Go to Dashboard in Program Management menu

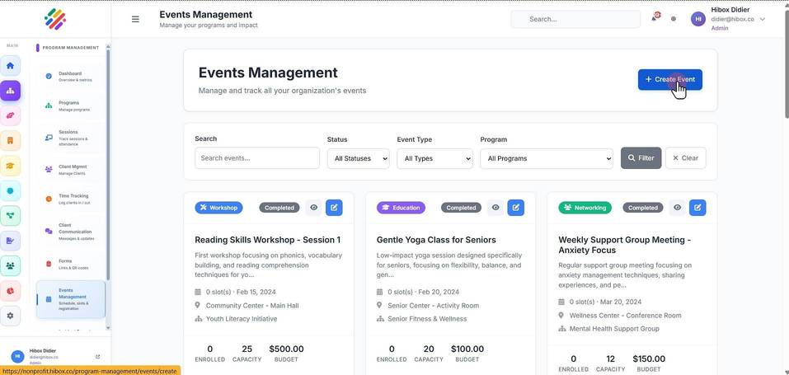pos(71,76)
